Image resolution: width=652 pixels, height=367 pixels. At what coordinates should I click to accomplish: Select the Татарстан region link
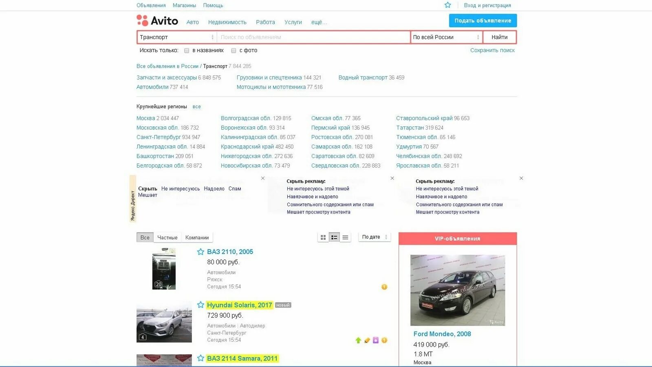[410, 128]
